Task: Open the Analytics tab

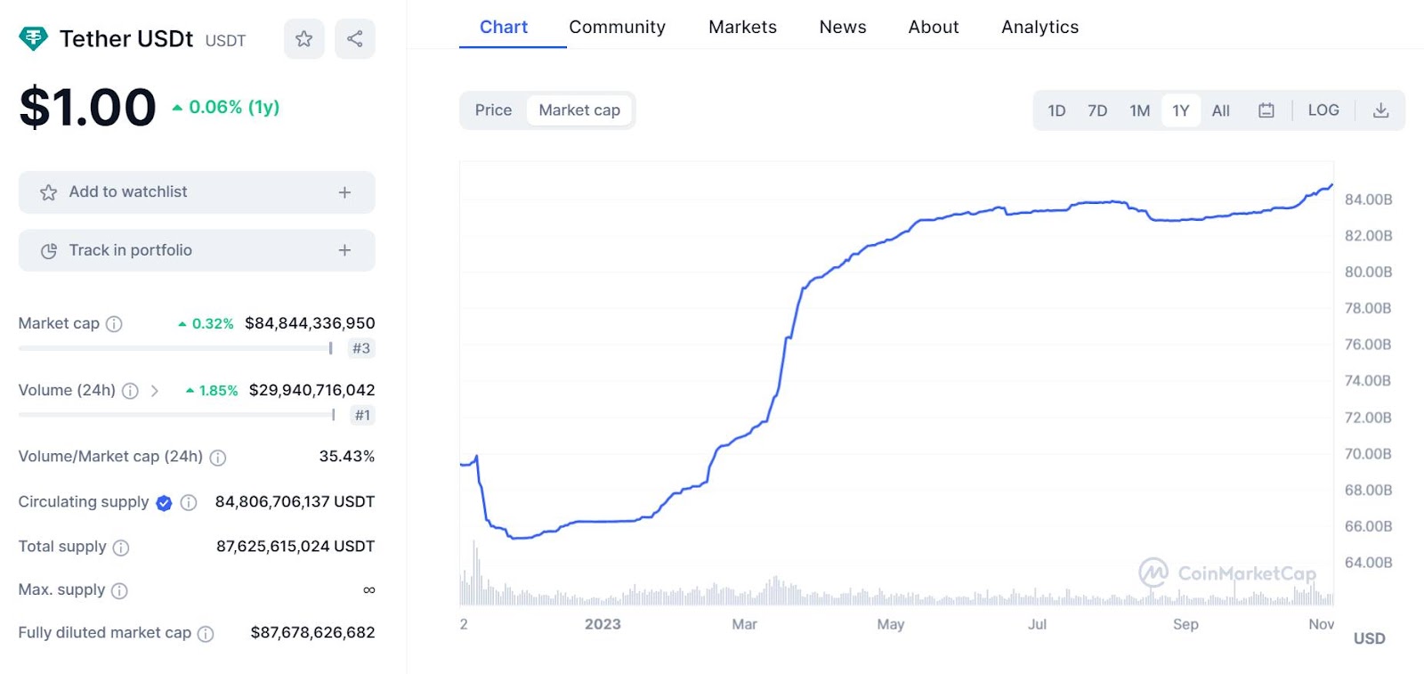Action: [x=1040, y=27]
